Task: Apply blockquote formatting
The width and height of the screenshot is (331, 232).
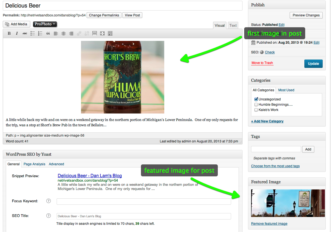Action: point(48,33)
